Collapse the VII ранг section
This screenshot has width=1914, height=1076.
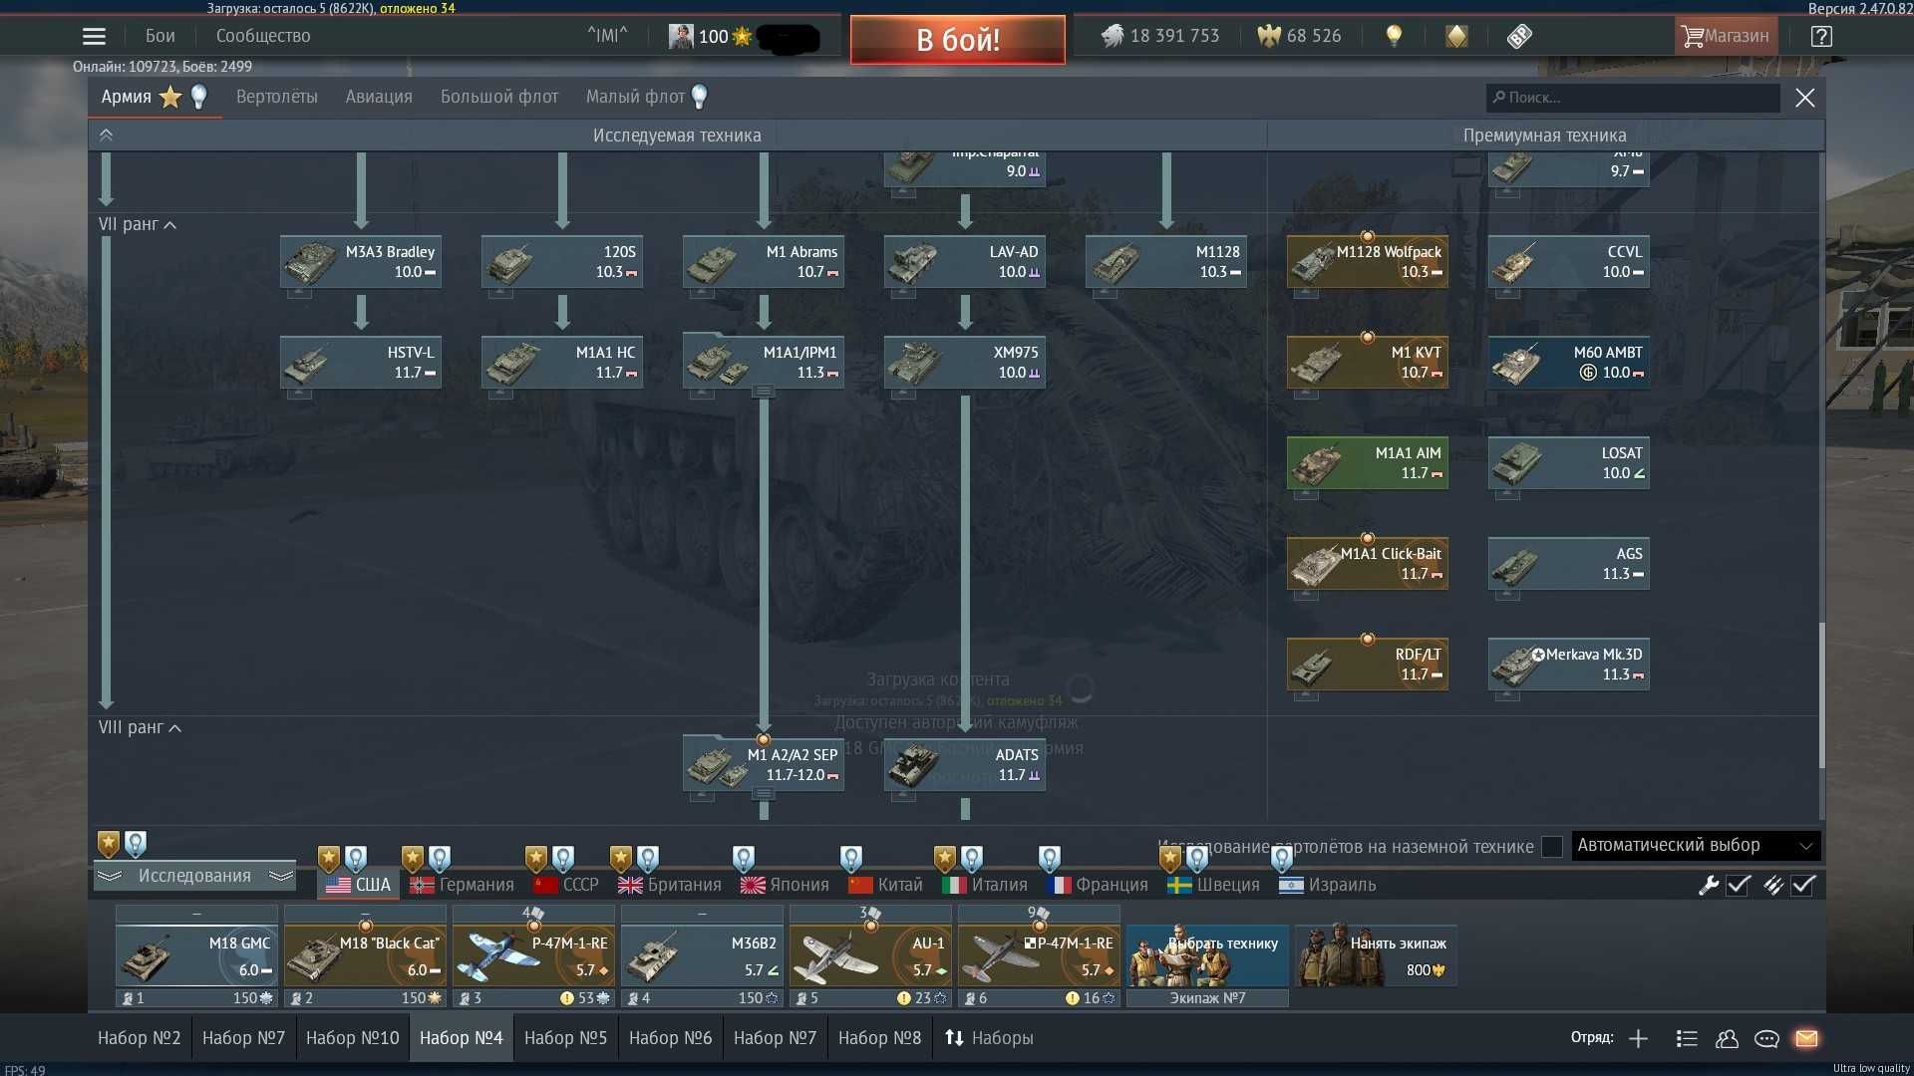point(138,224)
